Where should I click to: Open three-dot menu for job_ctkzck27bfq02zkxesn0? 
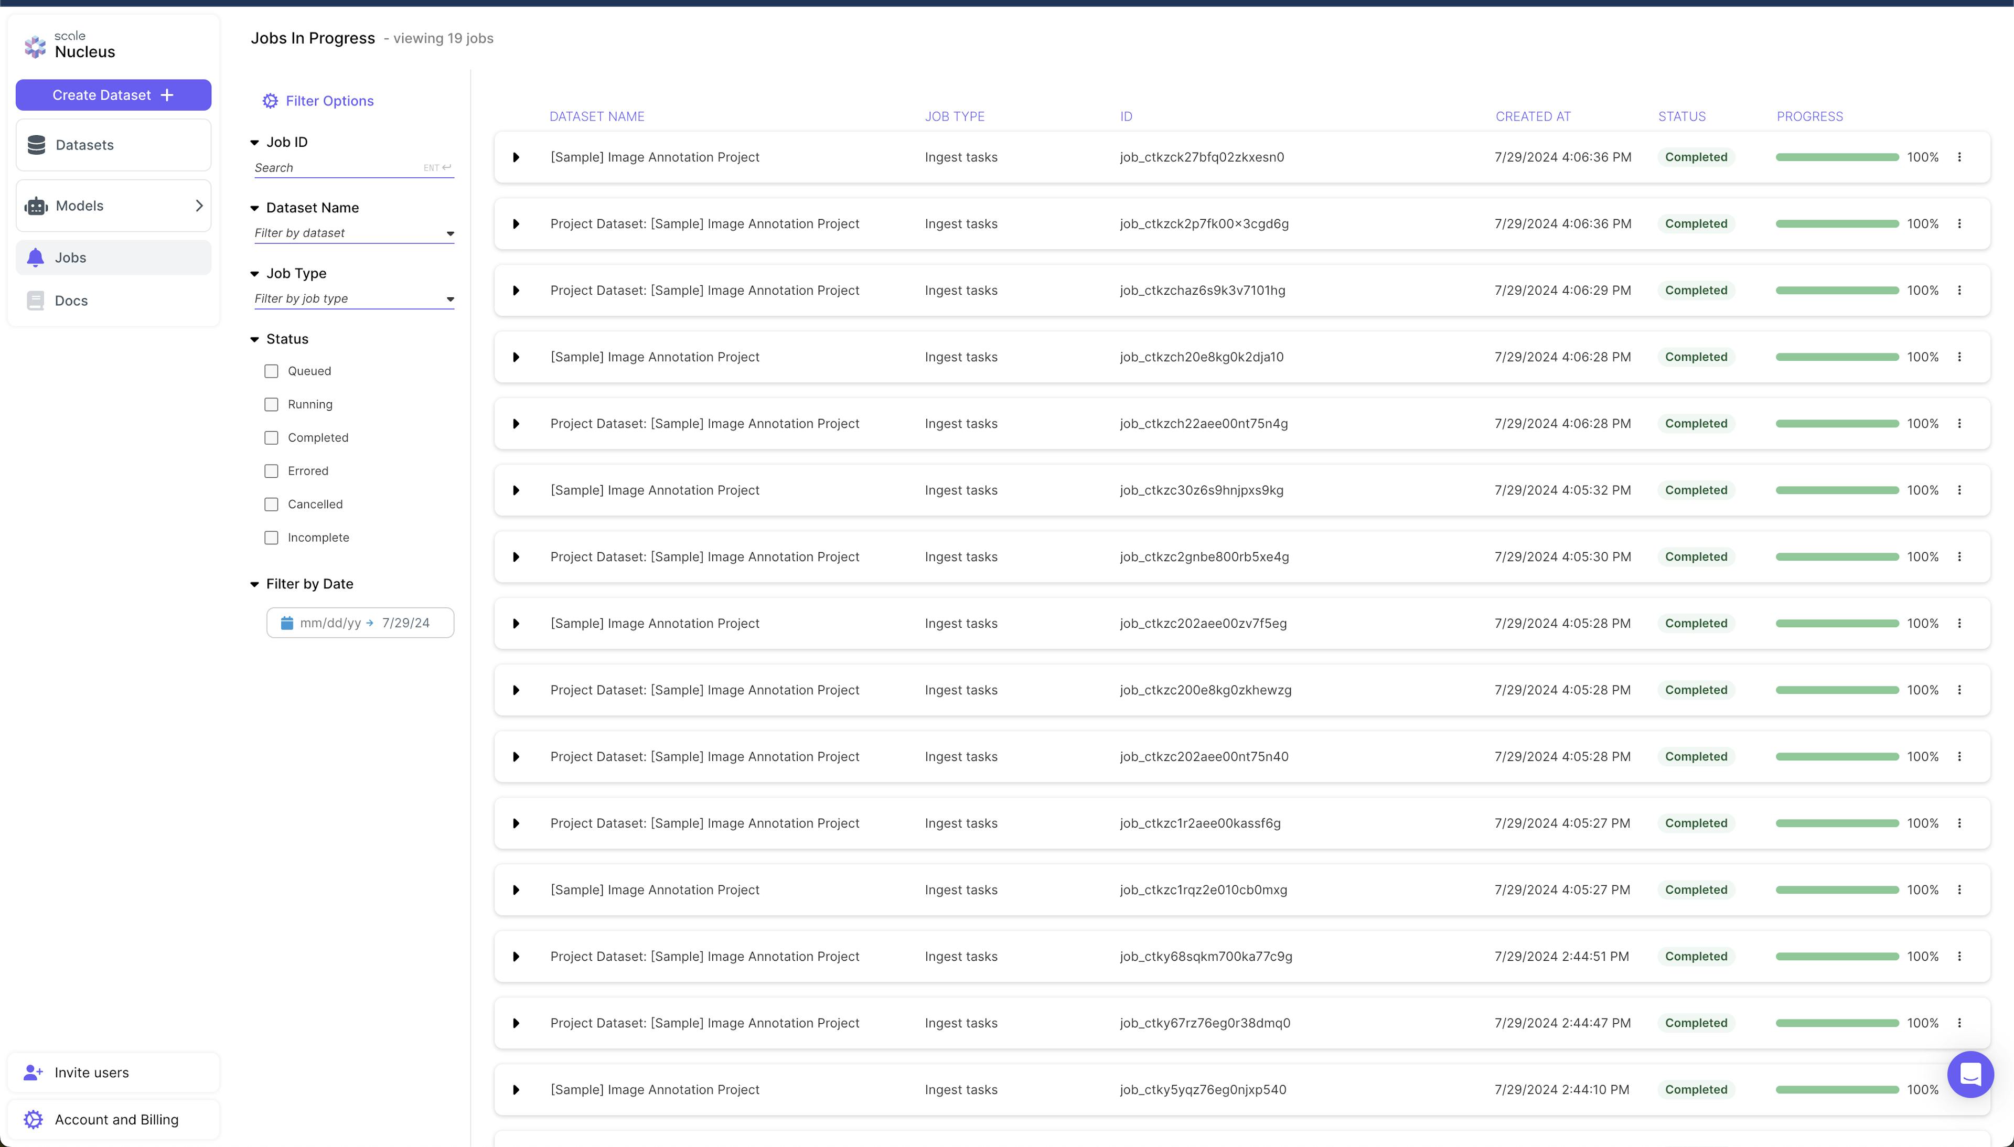pos(1959,157)
